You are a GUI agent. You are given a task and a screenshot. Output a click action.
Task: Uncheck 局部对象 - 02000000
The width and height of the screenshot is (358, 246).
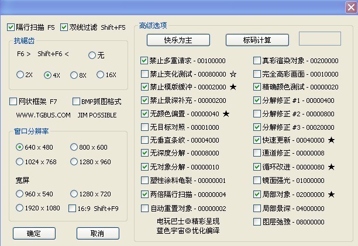point(257,194)
